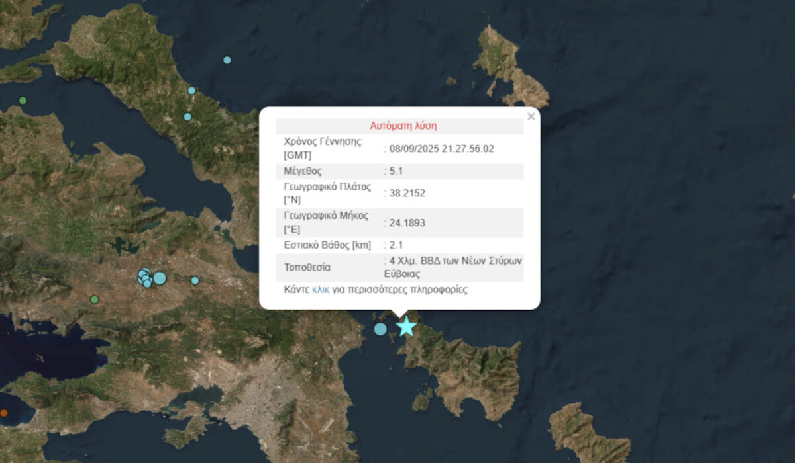
Task: Click the isolated small blue circle east of cluster
Action: pos(195,280)
